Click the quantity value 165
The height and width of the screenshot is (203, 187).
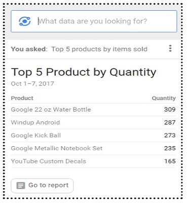(x=170, y=161)
